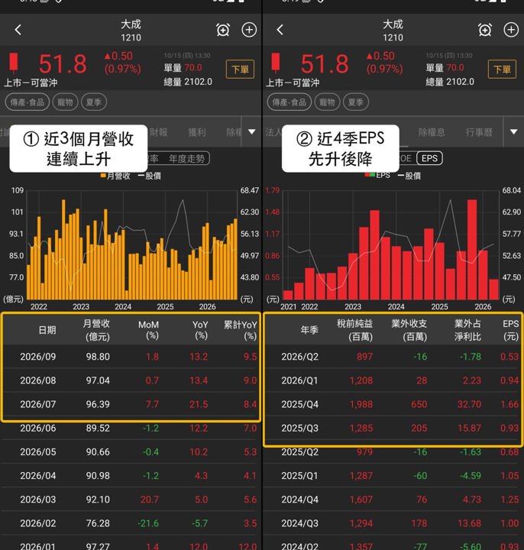Select 2025/Q3 earnings row
524x550 pixels.
tap(393, 429)
